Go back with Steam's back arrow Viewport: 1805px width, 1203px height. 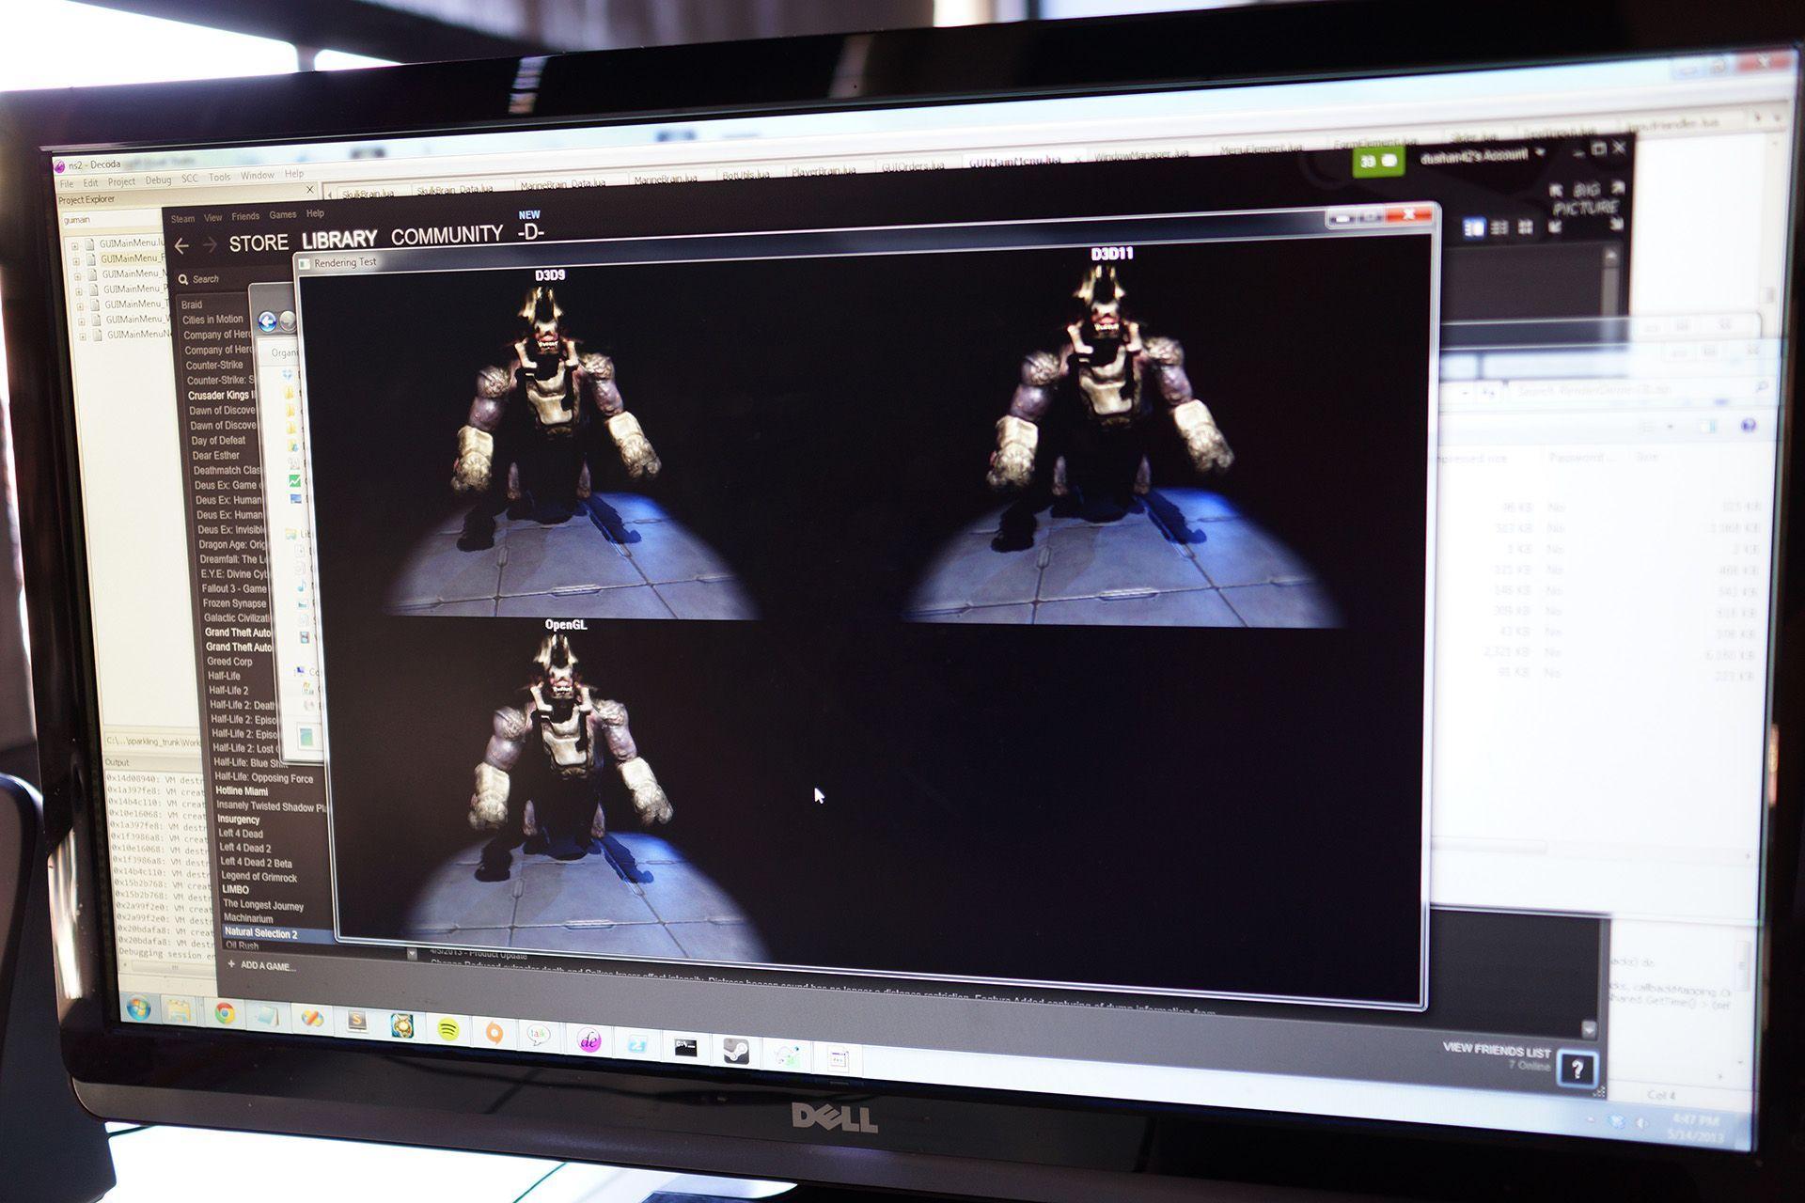tap(181, 245)
